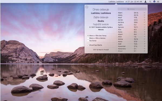Screen dimensions: 162x101
Task: Click the Hľadaj search field
Action: point(132,9)
